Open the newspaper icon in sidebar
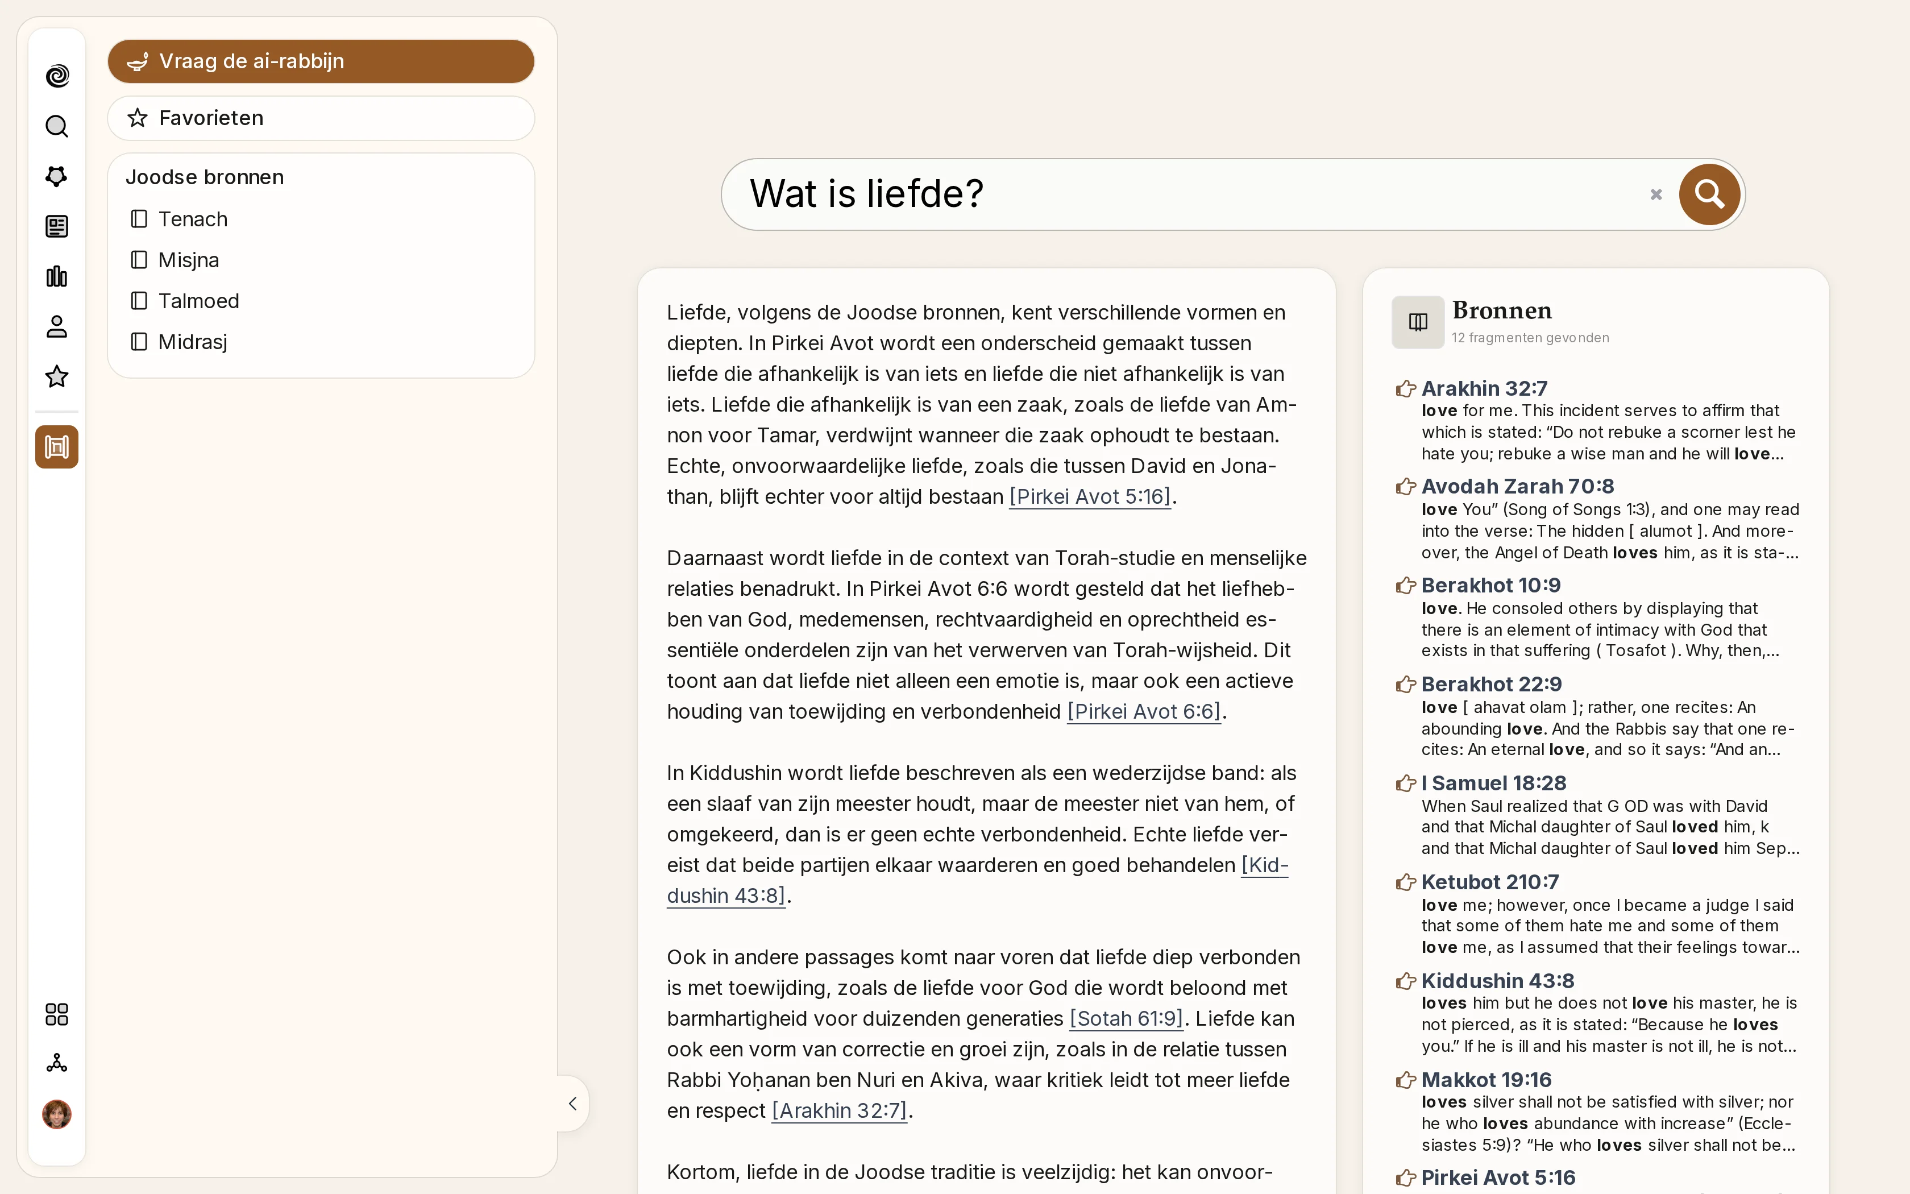Image resolution: width=1910 pixels, height=1194 pixels. click(x=57, y=227)
